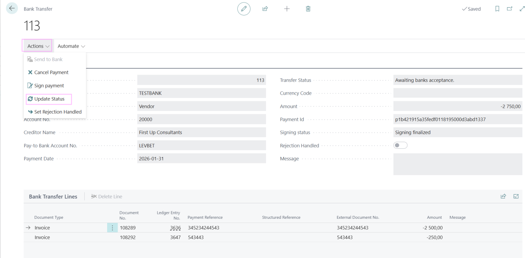Click payment reference 543443 cell
Screen dimensions: 525x258
[x=196, y=237]
